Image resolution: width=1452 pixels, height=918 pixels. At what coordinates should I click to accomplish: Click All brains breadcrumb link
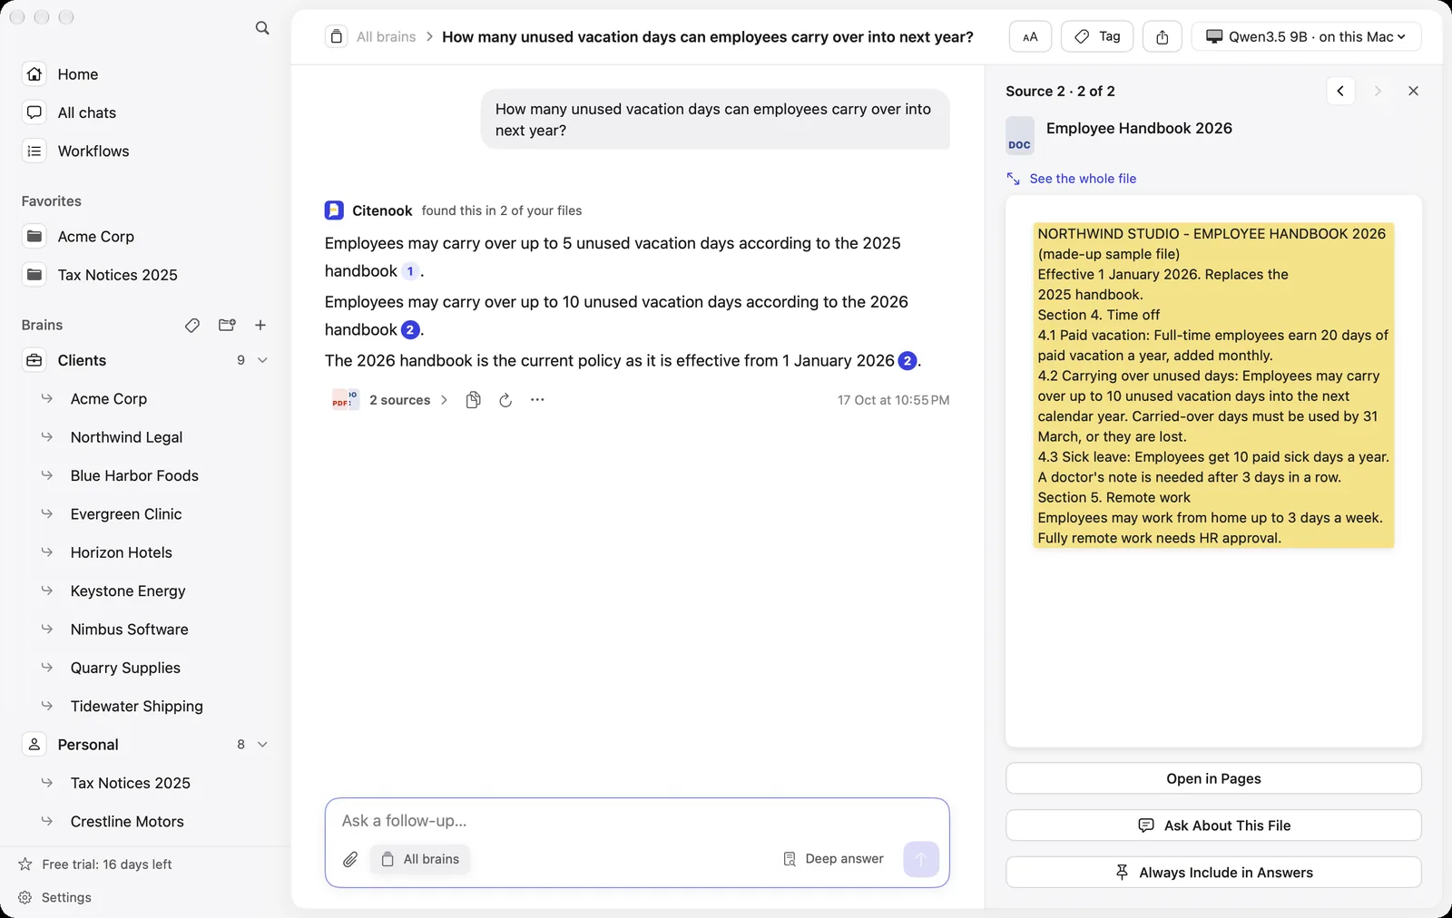[386, 37]
